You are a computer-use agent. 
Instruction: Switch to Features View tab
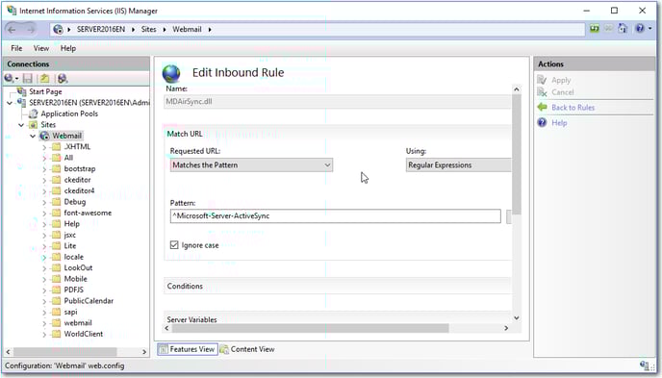pos(188,349)
